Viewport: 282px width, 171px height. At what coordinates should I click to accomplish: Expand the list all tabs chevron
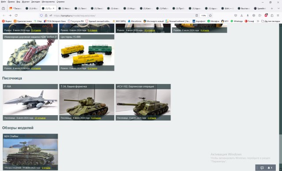pos(278,8)
